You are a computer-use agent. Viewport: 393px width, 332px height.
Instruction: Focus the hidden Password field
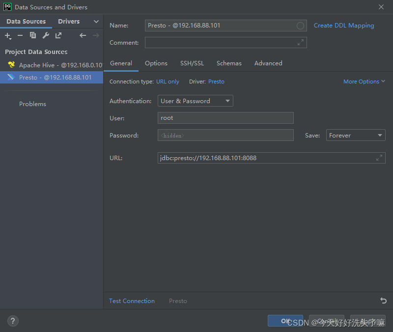click(x=225, y=136)
